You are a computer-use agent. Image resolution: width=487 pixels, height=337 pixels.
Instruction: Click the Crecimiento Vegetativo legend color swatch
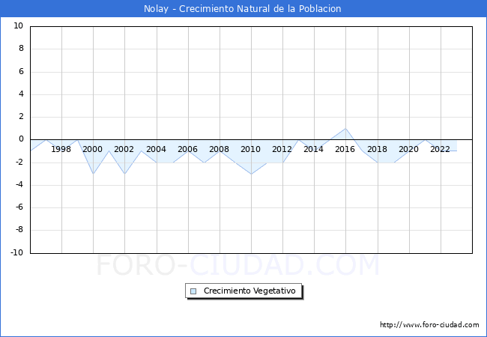[193, 291]
